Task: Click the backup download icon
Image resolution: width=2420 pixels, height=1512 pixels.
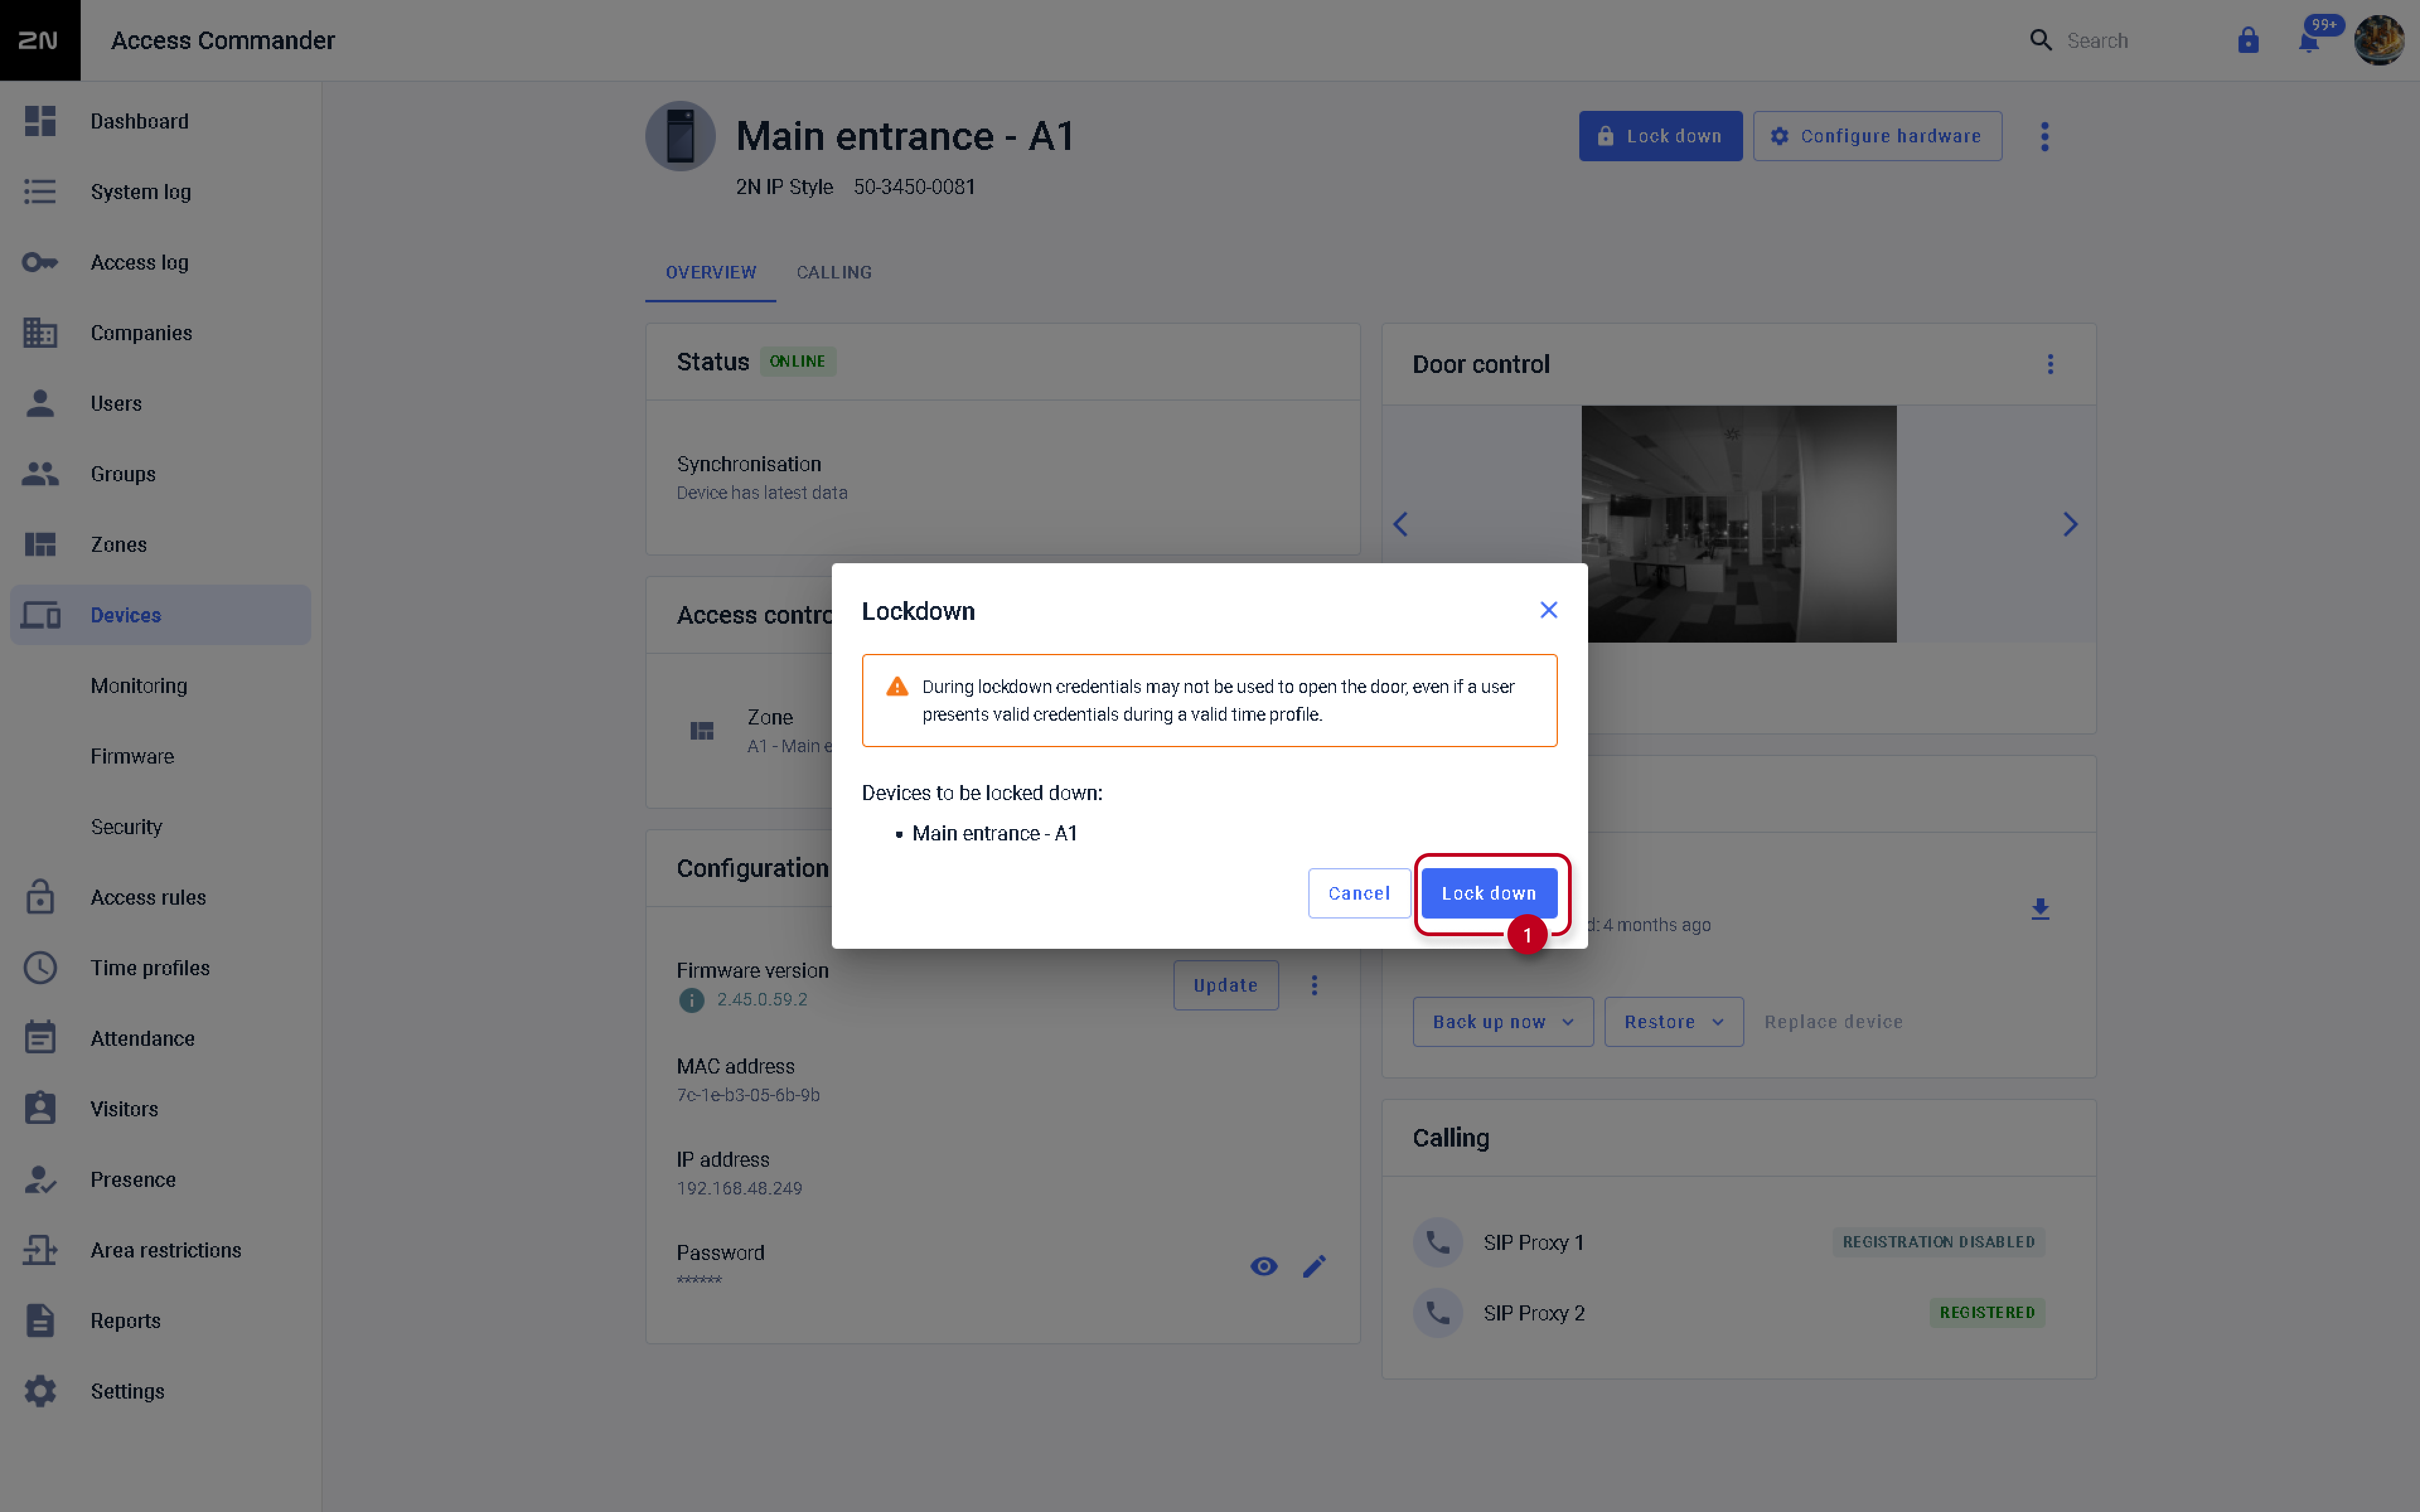Action: click(x=2041, y=908)
